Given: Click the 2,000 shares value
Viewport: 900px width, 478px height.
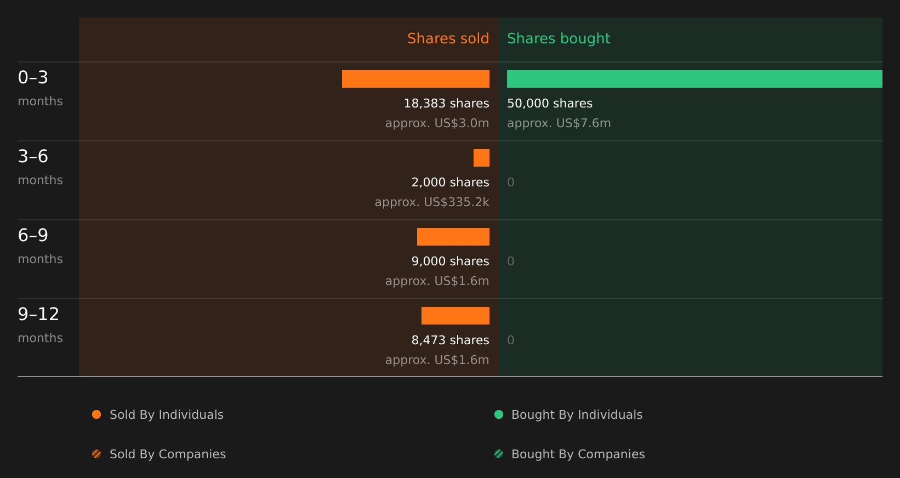Looking at the screenshot, I should click(x=451, y=183).
